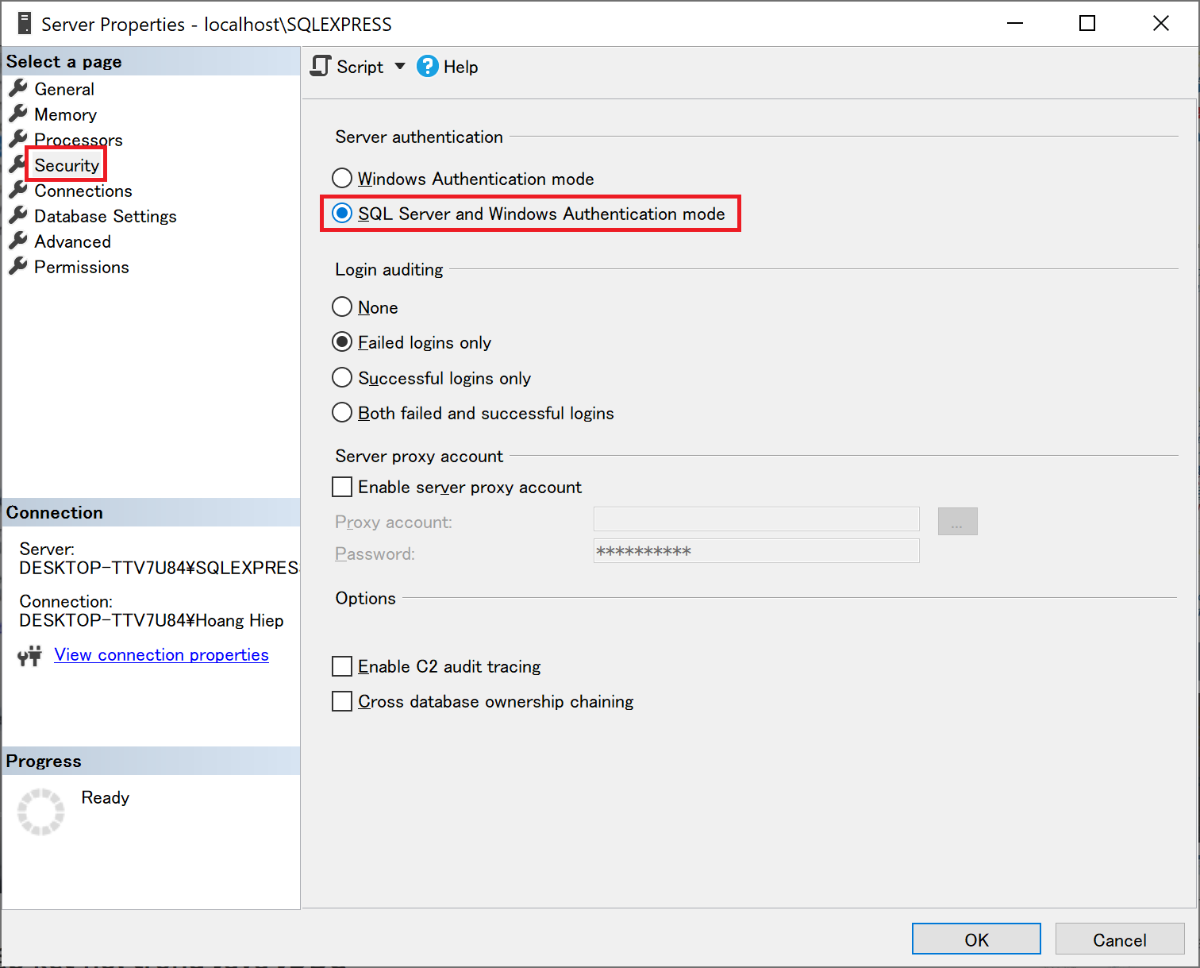Enable C2 audit tracing

tap(342, 666)
